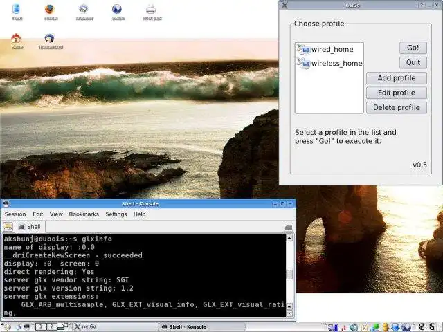Click the globe tray icon near the clock
The height and width of the screenshot is (332, 443).
(406, 327)
